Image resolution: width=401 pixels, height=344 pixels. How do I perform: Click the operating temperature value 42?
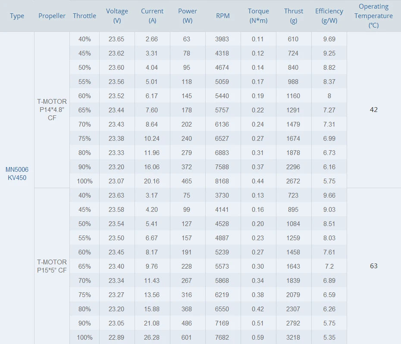click(x=373, y=110)
